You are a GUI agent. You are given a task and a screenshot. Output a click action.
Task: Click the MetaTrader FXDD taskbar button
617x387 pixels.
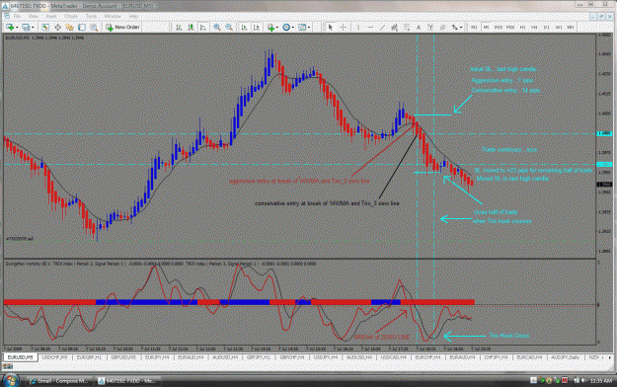128,381
